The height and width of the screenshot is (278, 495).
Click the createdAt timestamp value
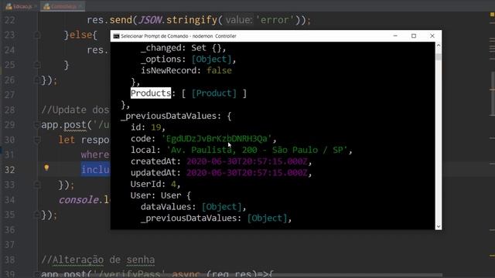coord(247,161)
